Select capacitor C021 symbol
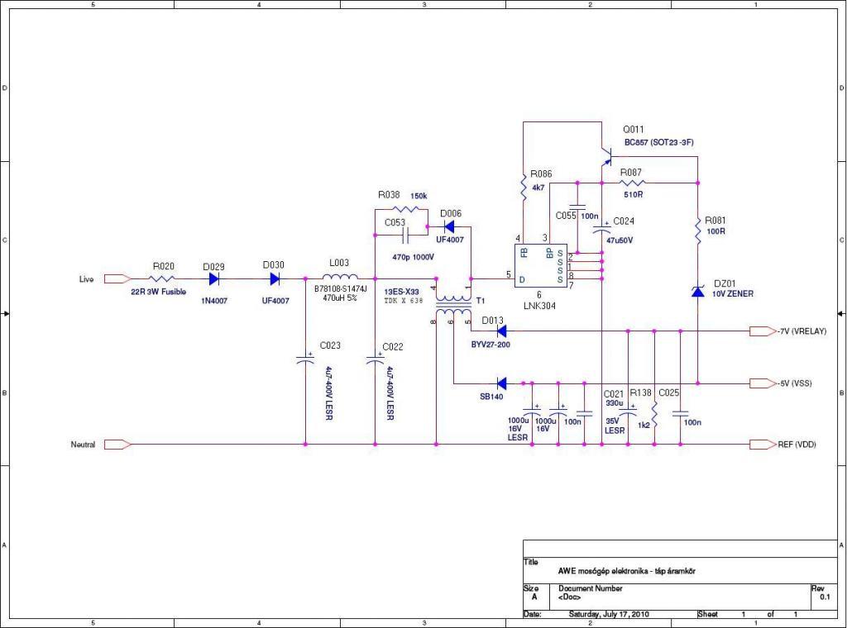The image size is (847, 628). (628, 412)
